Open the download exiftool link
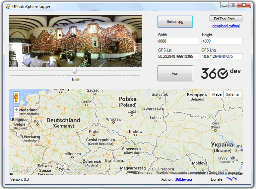The width and height of the screenshot is (256, 189). pos(226,26)
